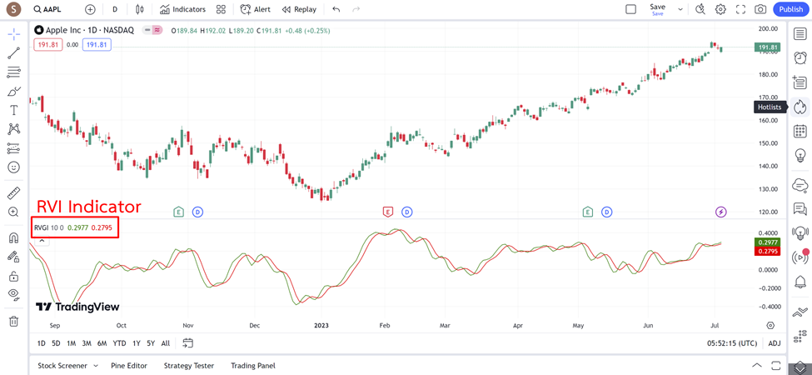
Task: Remove drawings with the trash icon
Action: click(x=14, y=321)
